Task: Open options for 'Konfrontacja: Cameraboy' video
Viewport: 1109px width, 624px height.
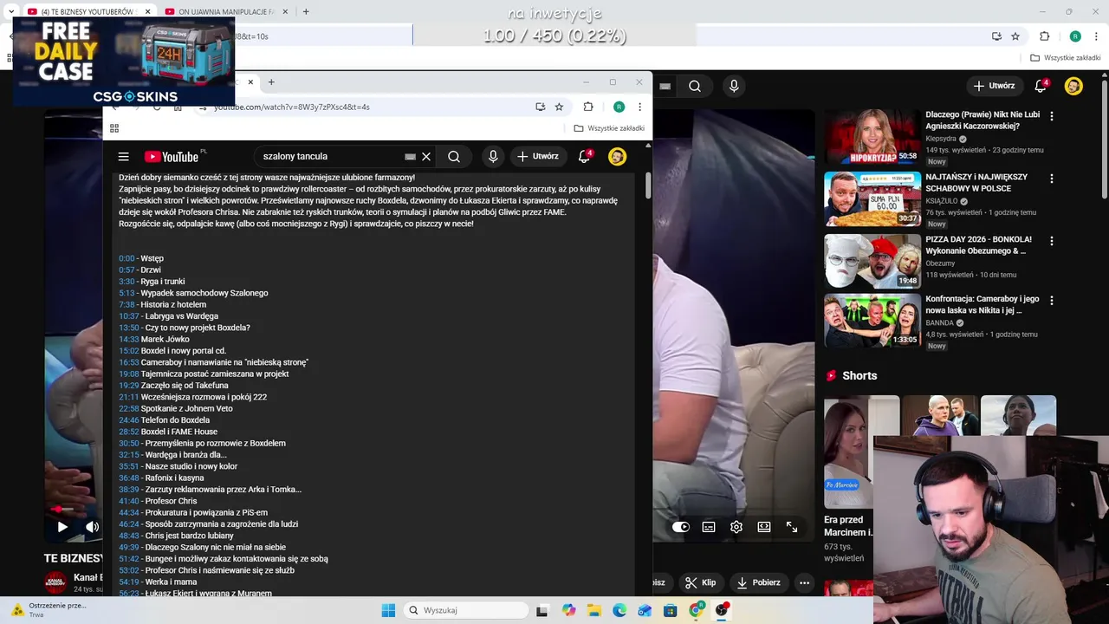Action: coord(1052,301)
